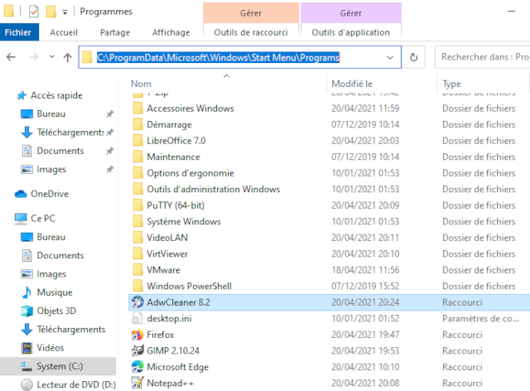Go up one folder level

pos(68,57)
